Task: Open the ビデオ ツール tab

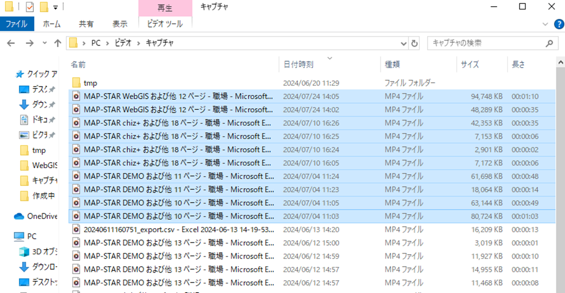Action: (x=164, y=24)
